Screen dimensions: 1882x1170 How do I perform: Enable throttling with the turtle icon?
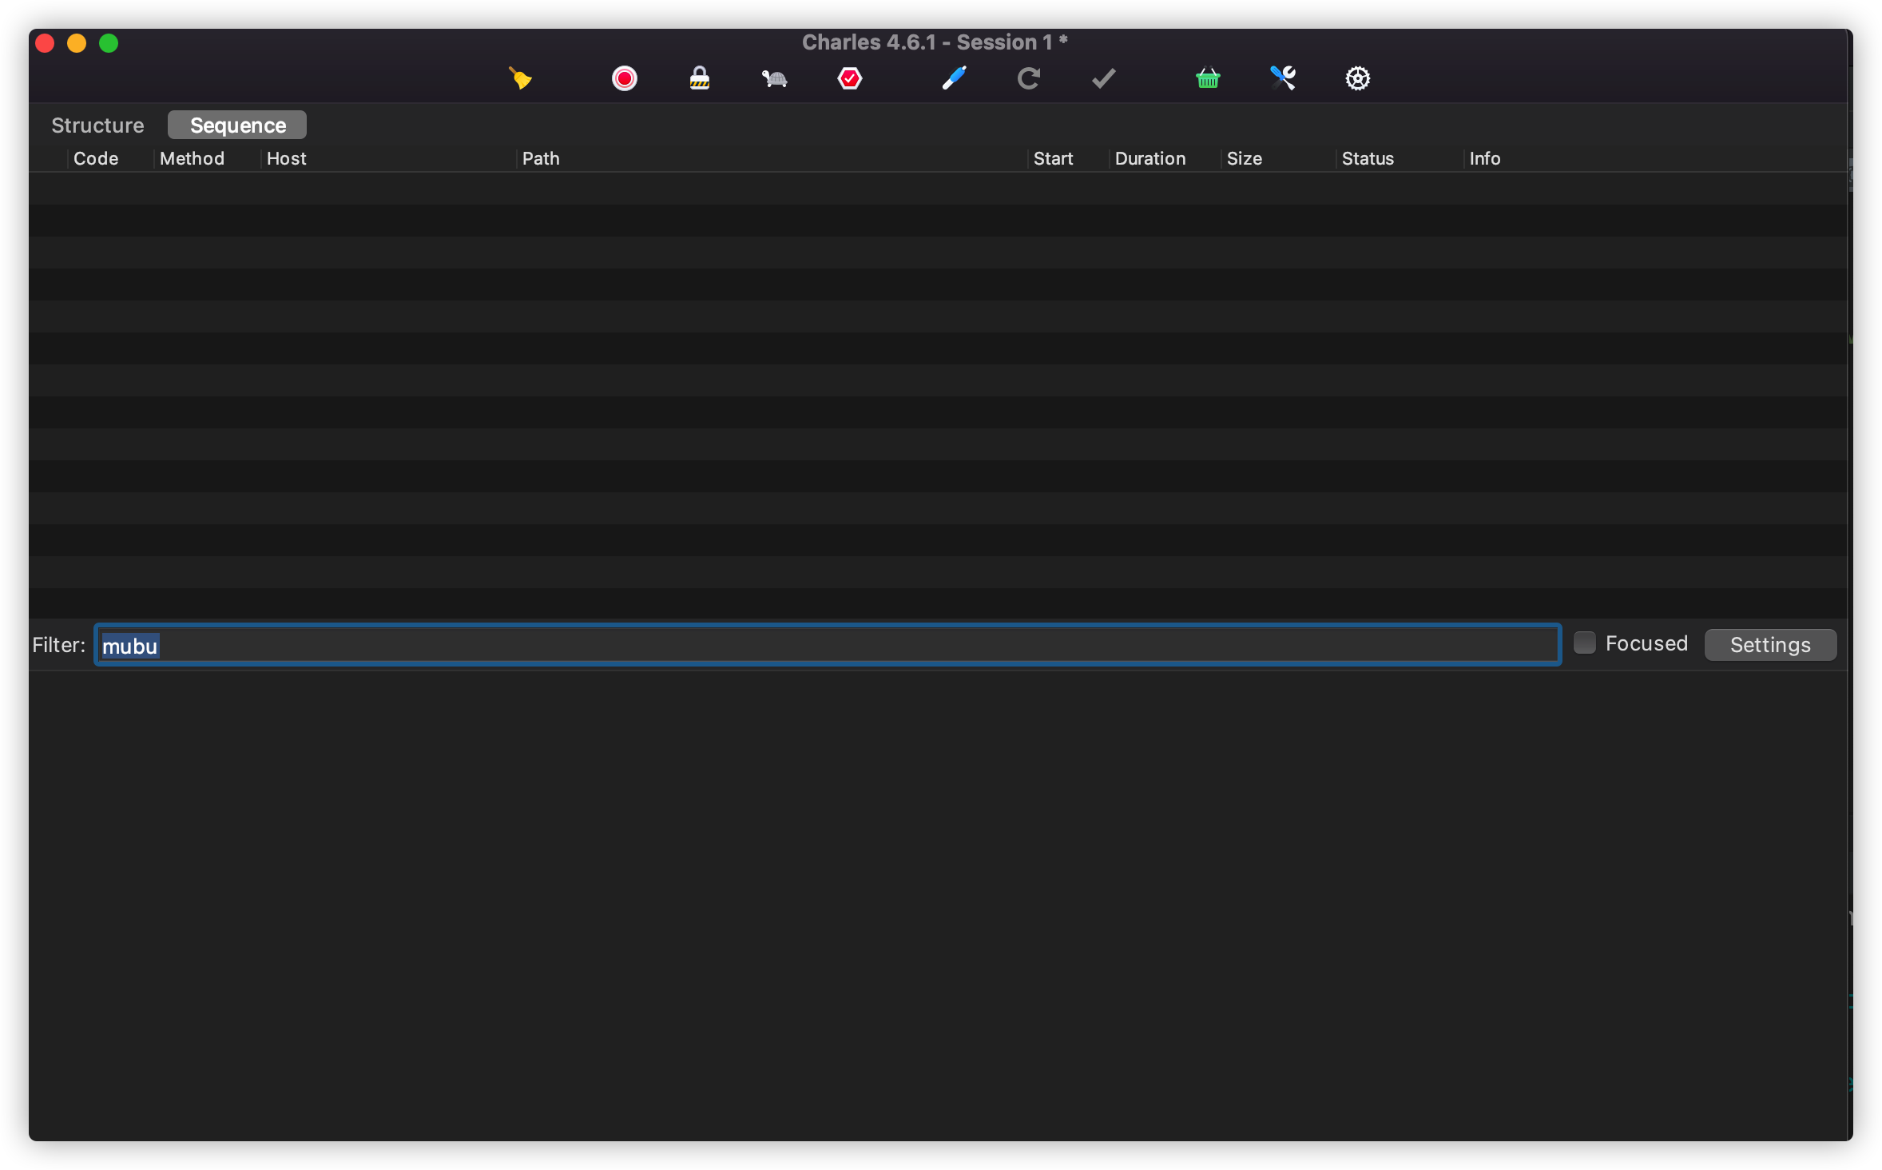coord(774,78)
